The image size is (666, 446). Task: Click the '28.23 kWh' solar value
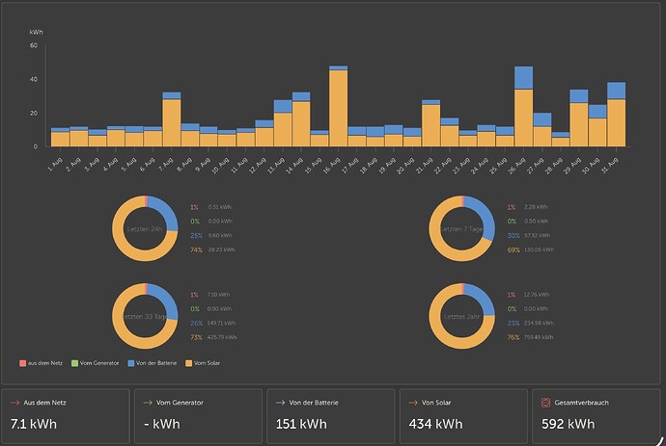[x=221, y=249]
